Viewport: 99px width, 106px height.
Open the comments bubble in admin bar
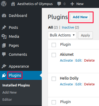pos(59,4)
